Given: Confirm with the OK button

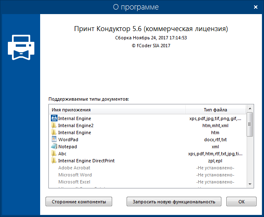Looking at the screenshot, I should tap(241, 202).
